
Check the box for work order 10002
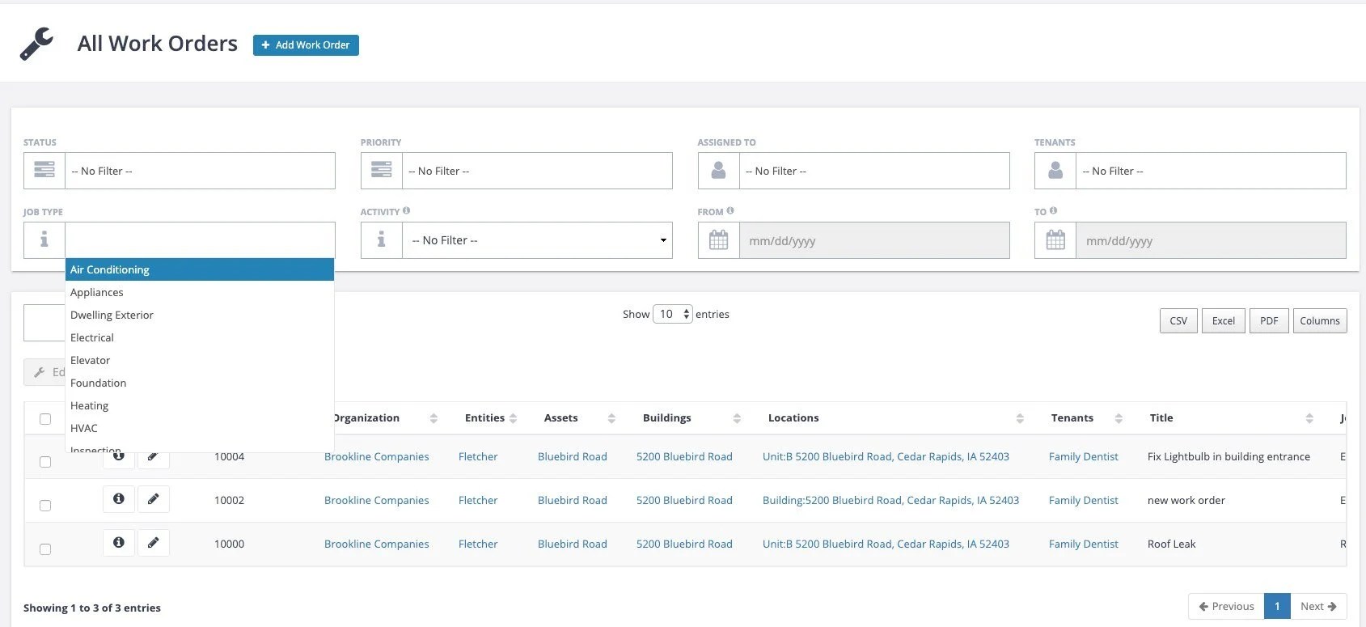[45, 506]
